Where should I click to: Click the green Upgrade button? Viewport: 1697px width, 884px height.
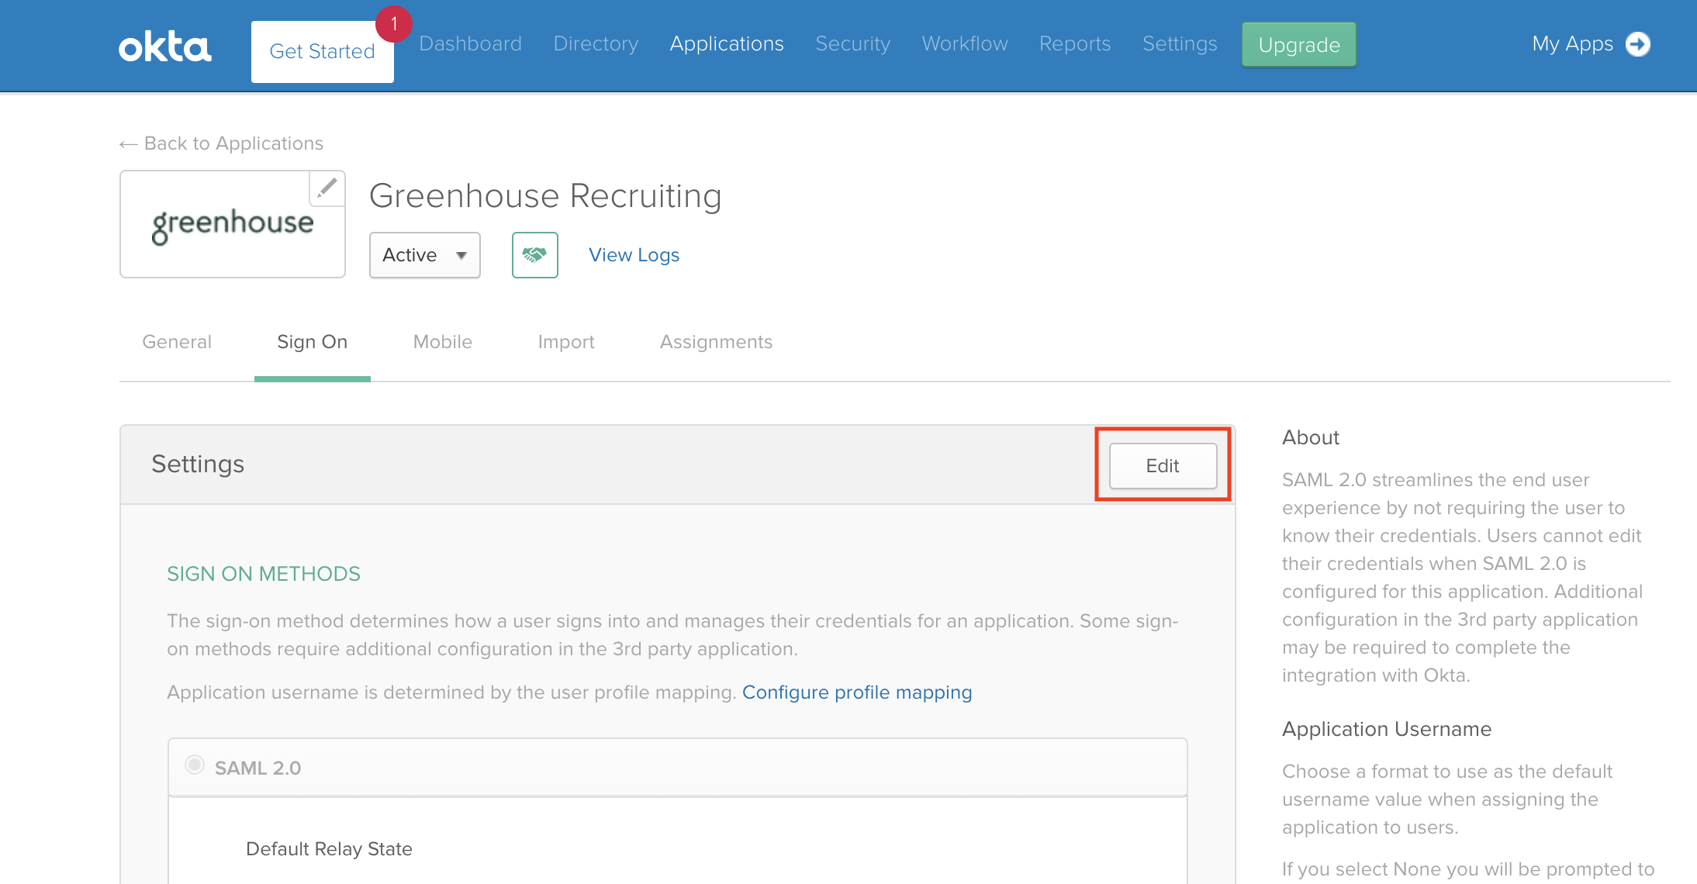point(1298,45)
